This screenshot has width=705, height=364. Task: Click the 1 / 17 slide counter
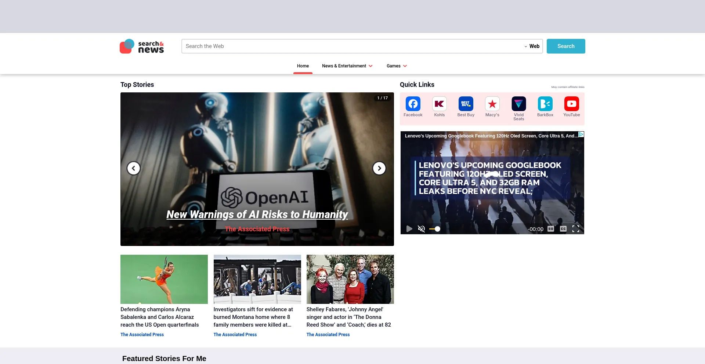click(x=383, y=98)
